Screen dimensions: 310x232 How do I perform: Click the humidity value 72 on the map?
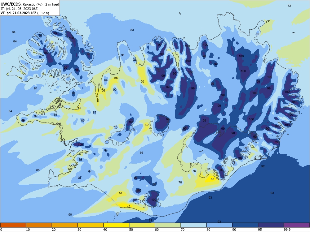point(289,6)
